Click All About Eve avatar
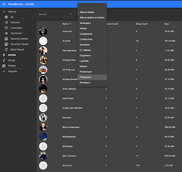The image size is (182, 172). 43,60
